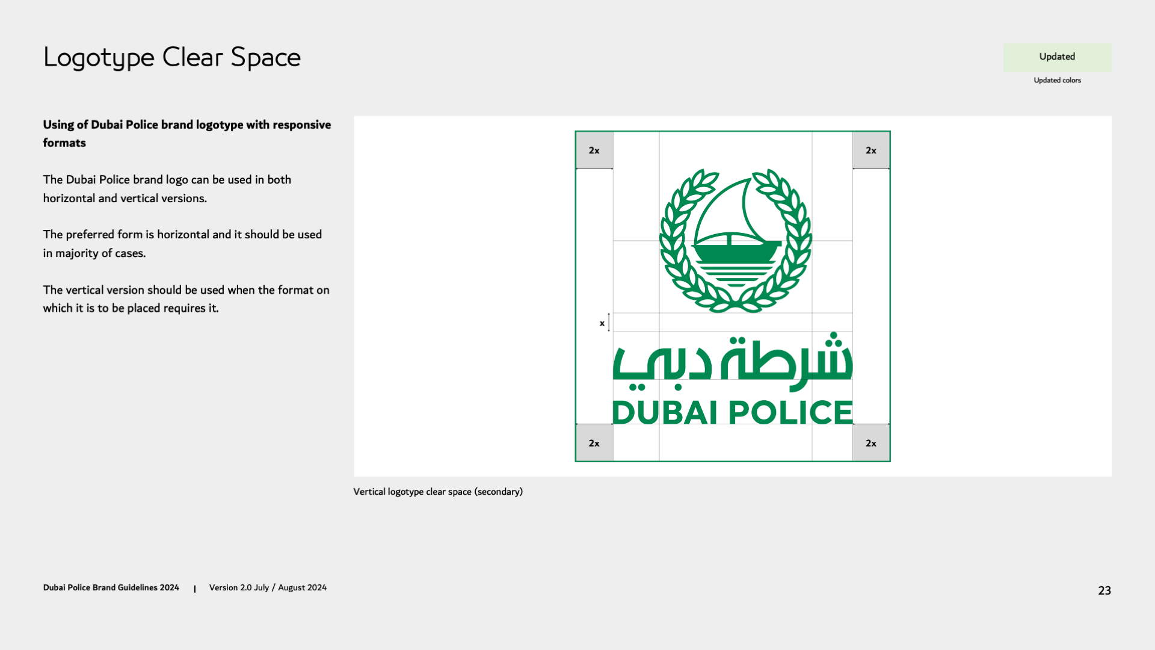Click the preferred form is horizontal paragraph
This screenshot has height=650, width=1155.
point(182,244)
